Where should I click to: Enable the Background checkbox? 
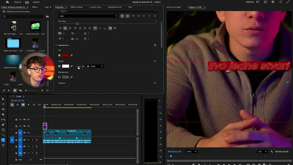point(59,77)
